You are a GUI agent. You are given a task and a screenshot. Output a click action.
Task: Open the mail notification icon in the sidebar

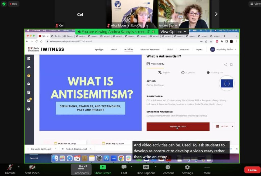coord(29,101)
